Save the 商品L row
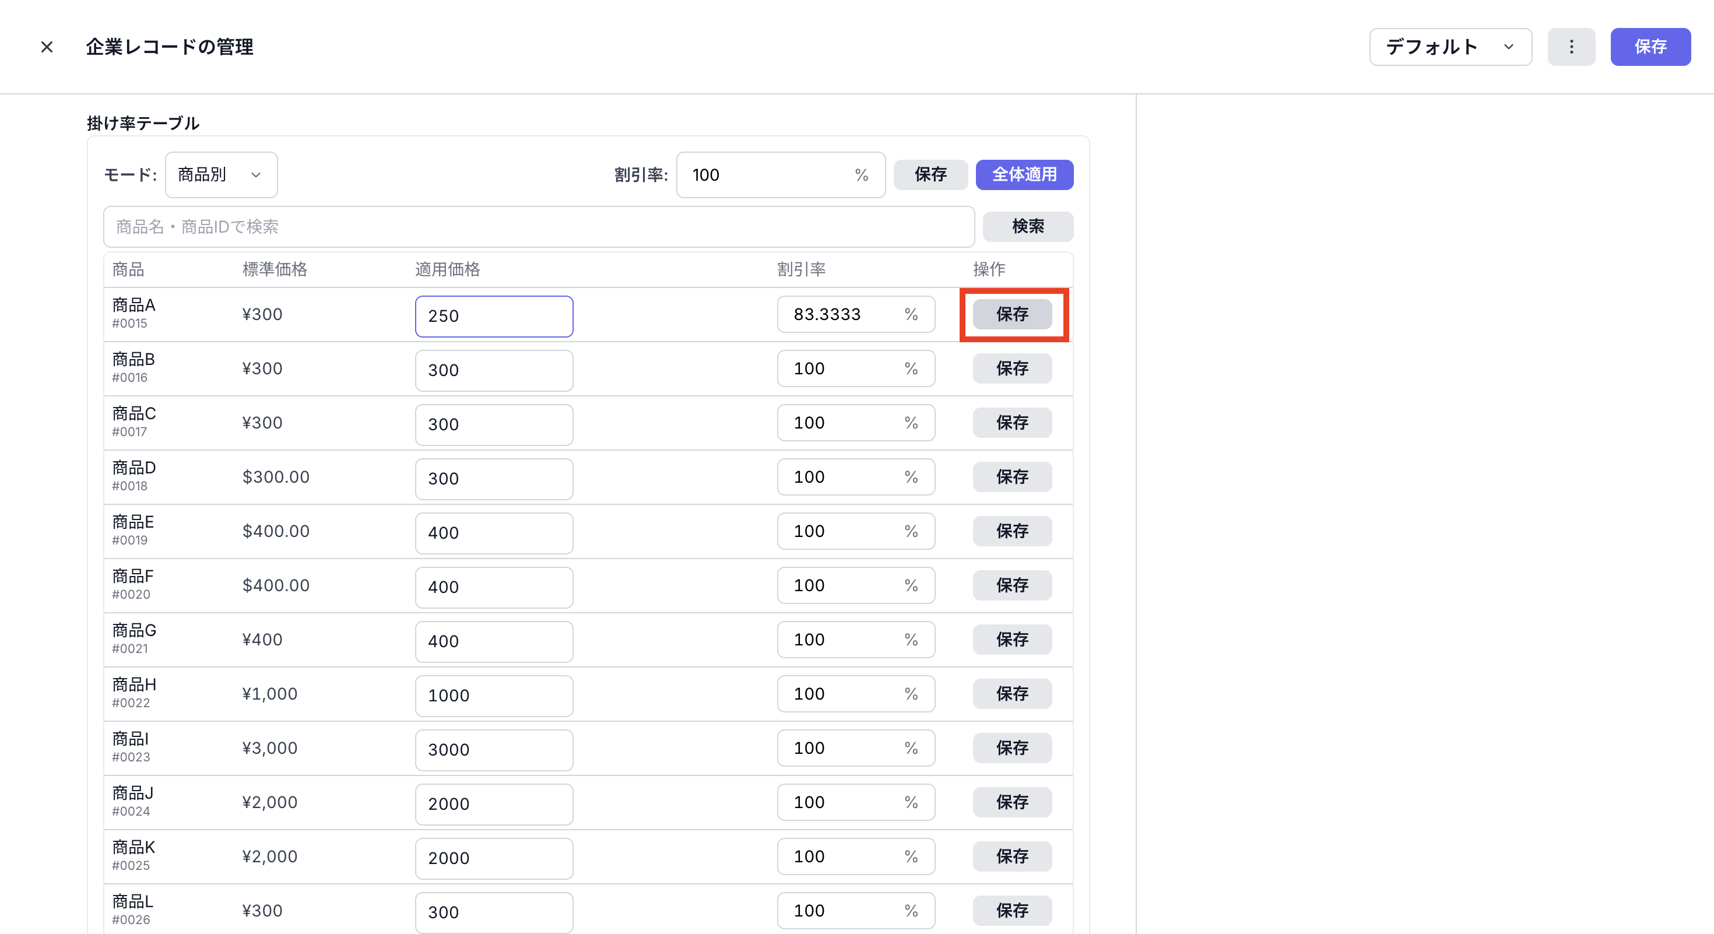 pyautogui.click(x=1011, y=911)
